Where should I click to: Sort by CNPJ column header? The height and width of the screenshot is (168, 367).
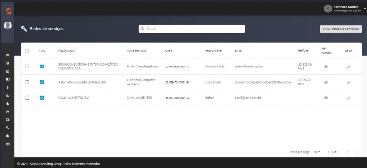click(x=168, y=51)
